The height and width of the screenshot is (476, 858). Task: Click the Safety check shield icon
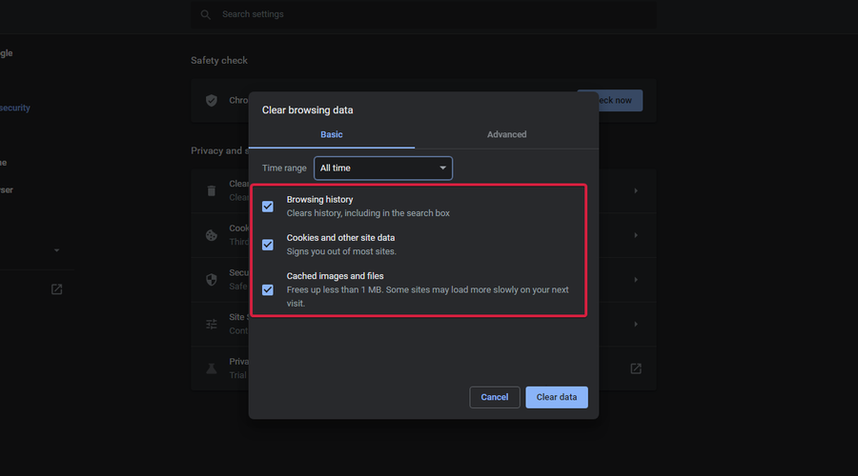pyautogui.click(x=212, y=100)
